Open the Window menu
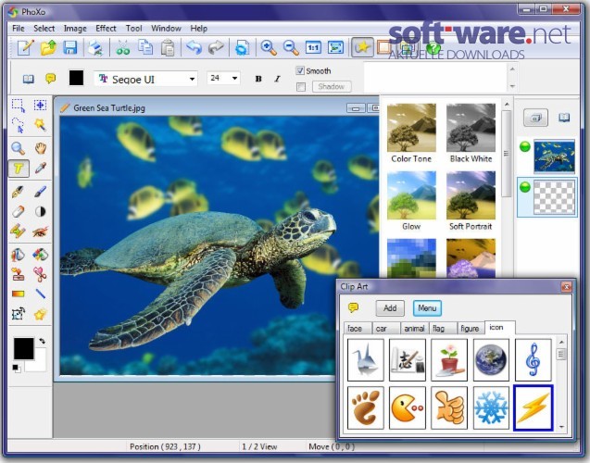 166,29
